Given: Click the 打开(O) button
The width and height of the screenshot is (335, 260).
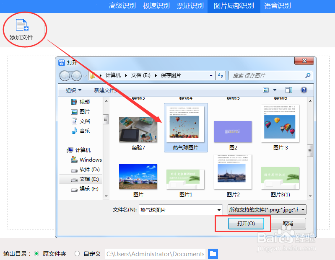Looking at the screenshot, I should coord(246,223).
